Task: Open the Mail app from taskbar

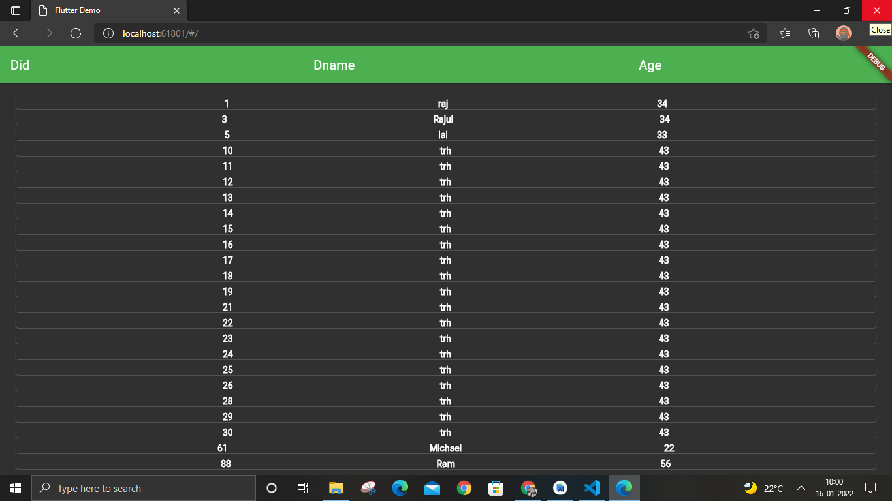Action: click(x=432, y=488)
